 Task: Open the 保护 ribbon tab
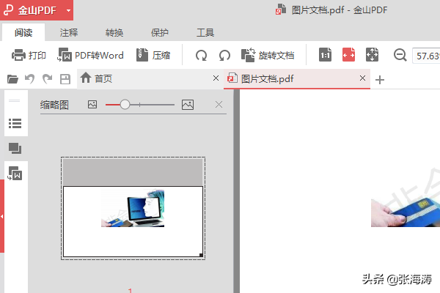click(x=160, y=32)
